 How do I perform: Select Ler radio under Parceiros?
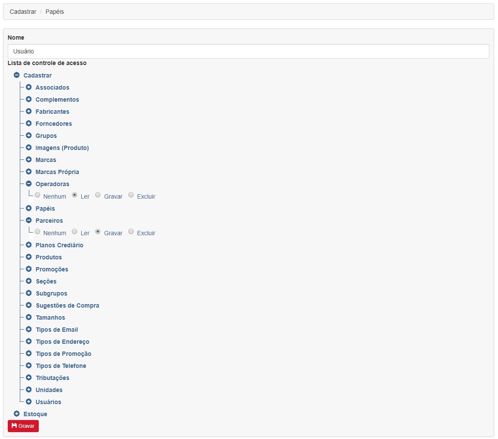click(75, 232)
